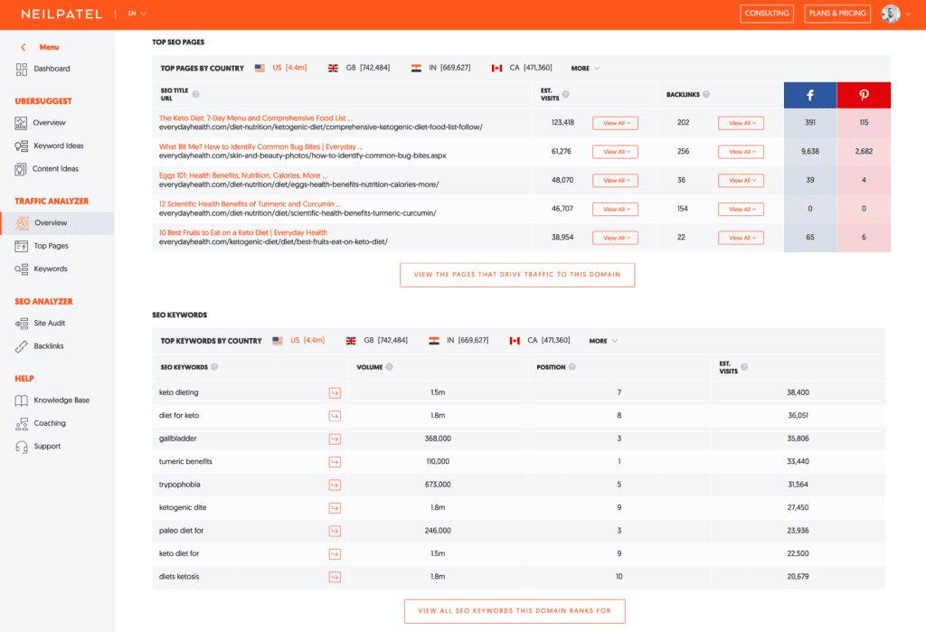
Task: Click arrow icon for diets ketosis keyword
Action: (335, 577)
